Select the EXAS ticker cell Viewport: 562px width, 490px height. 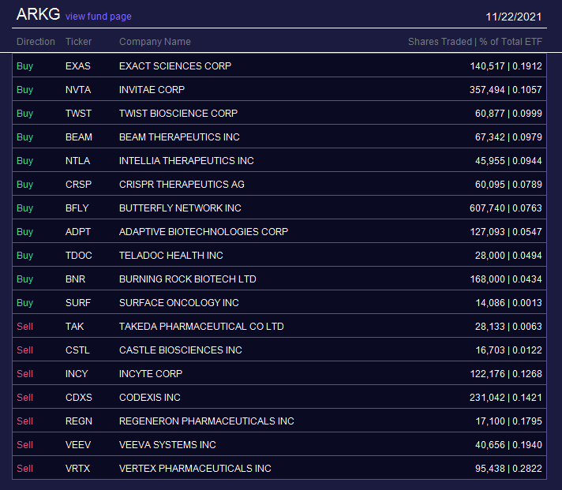pos(78,66)
